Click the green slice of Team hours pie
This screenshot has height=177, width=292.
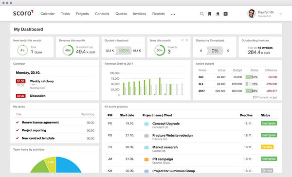point(40,167)
